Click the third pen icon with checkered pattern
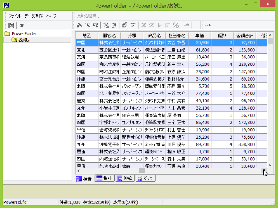This screenshot has width=278, height=208. (x=96, y=25)
